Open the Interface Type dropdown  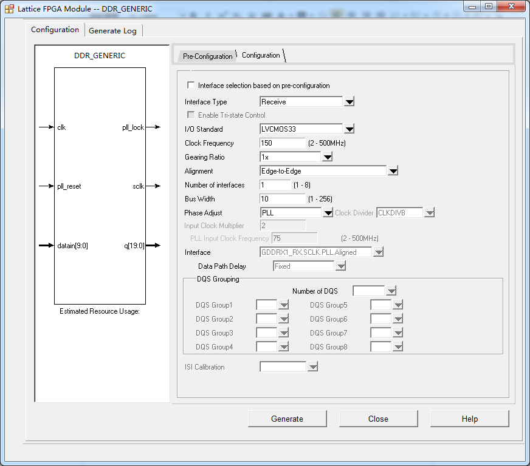click(x=349, y=102)
